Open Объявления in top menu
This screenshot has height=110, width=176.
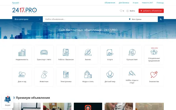coord(110,3)
